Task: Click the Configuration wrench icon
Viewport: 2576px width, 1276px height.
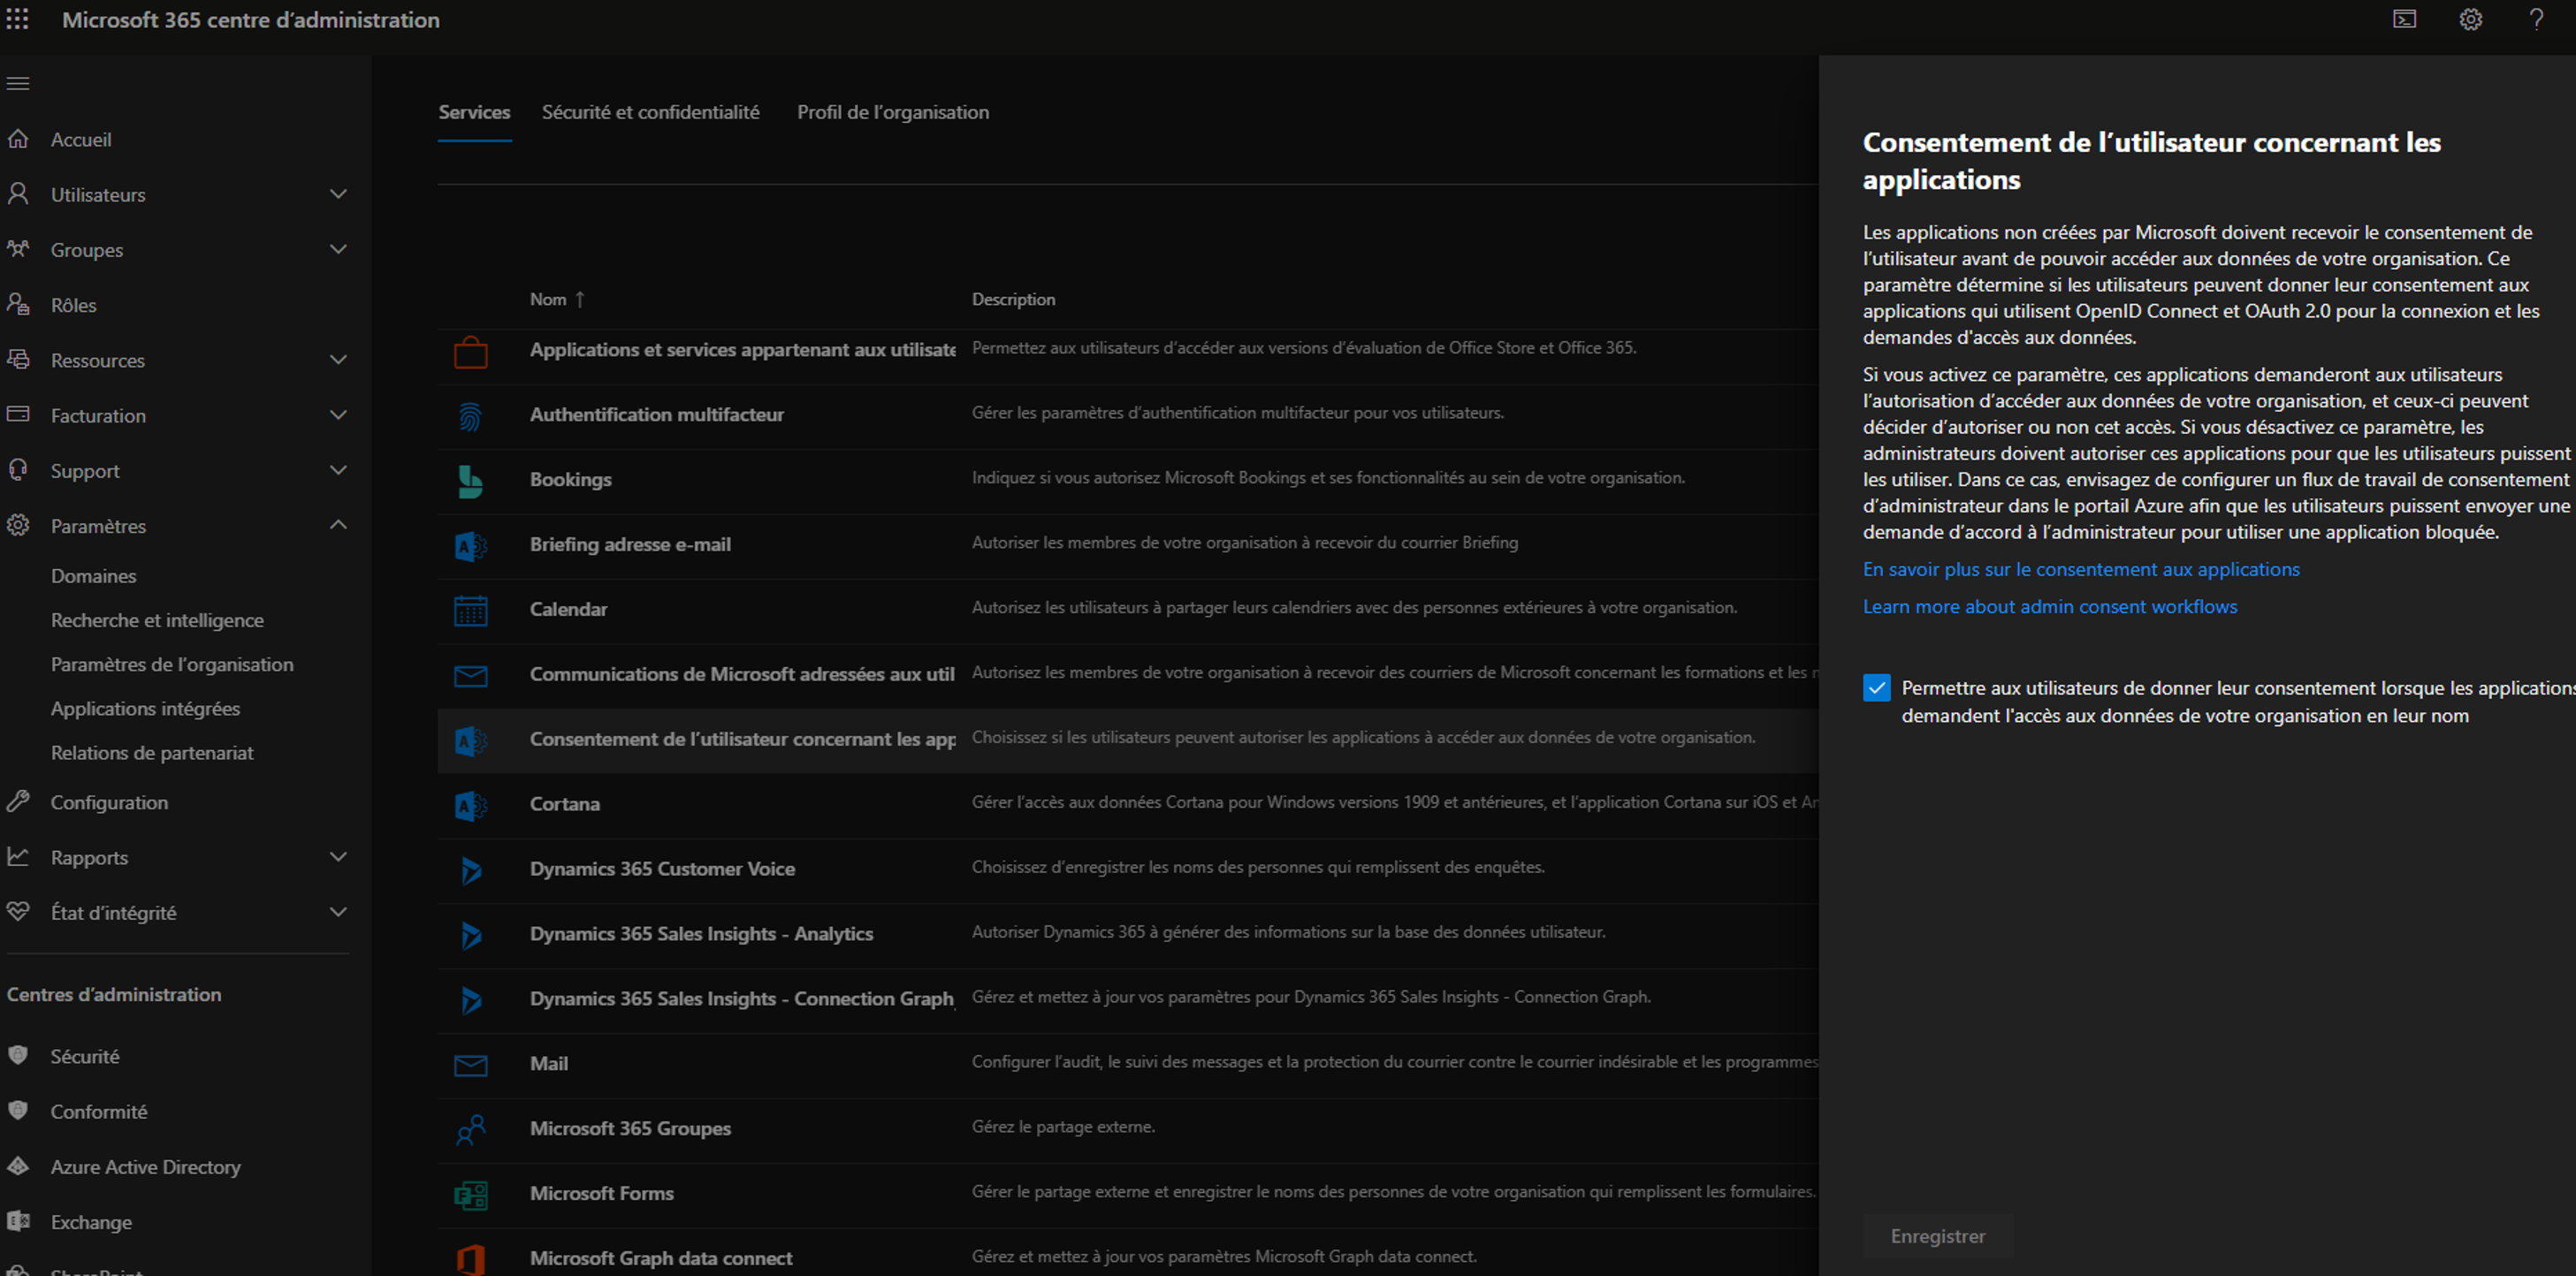Action: (18, 801)
